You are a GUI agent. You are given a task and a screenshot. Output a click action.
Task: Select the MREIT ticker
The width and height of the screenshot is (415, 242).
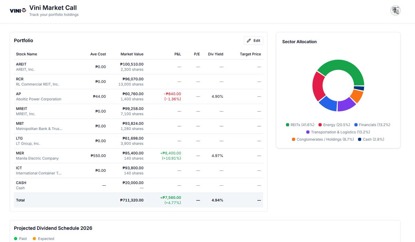pos(21,109)
